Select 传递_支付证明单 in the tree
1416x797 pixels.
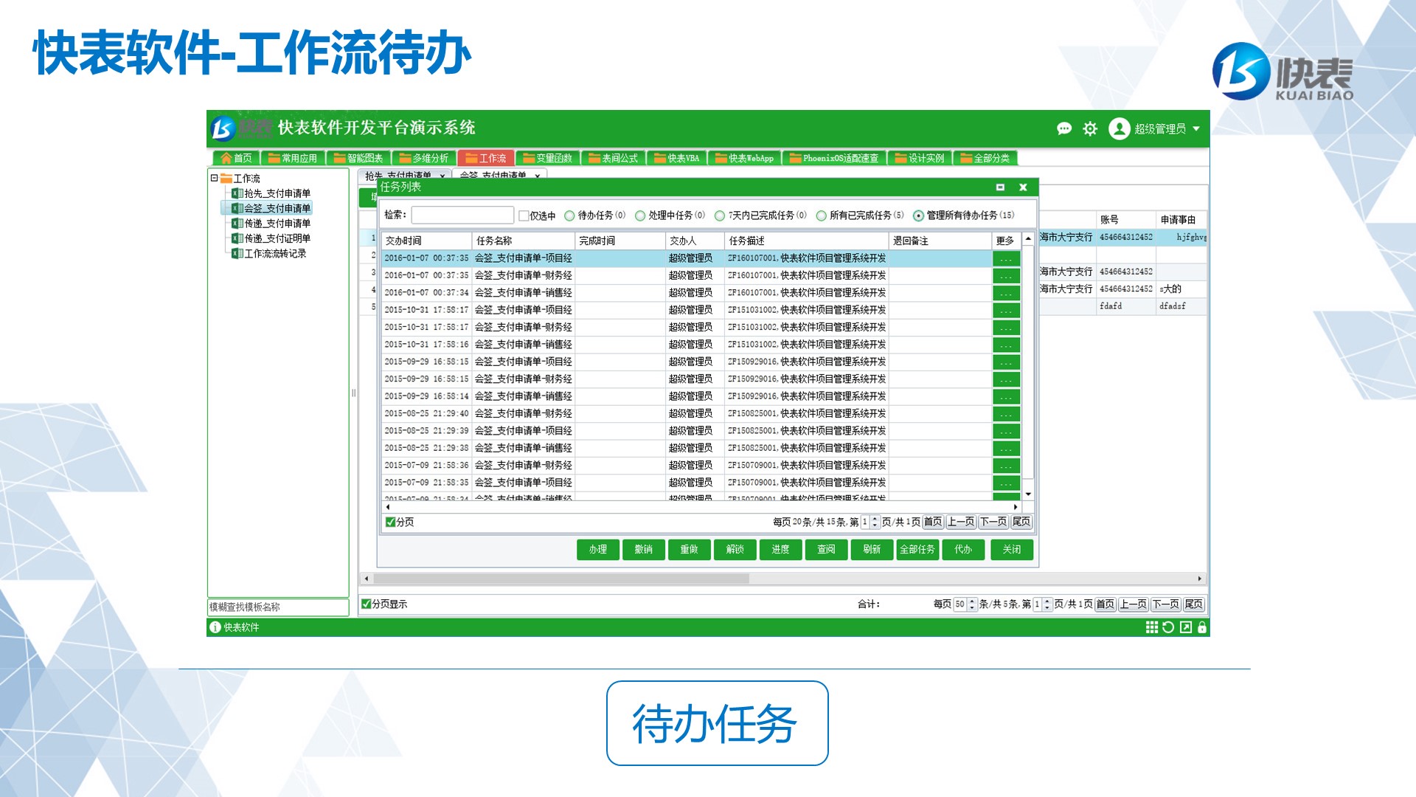pos(271,238)
